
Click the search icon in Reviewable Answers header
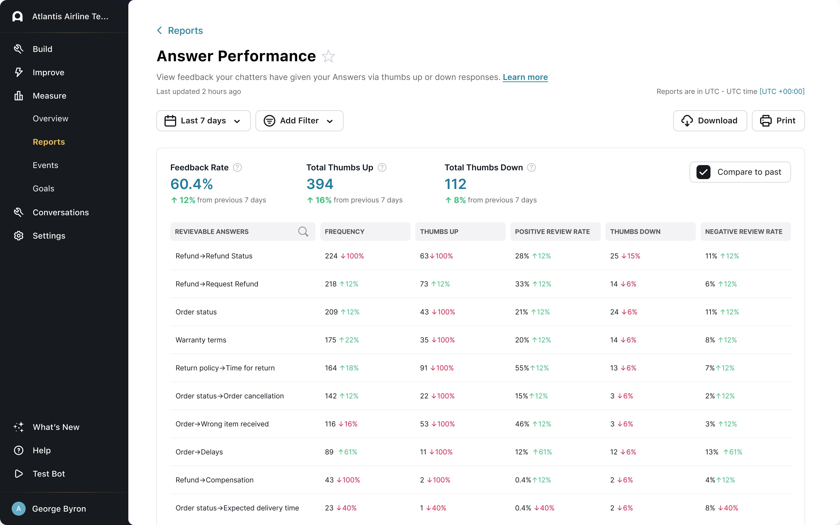coord(303,232)
